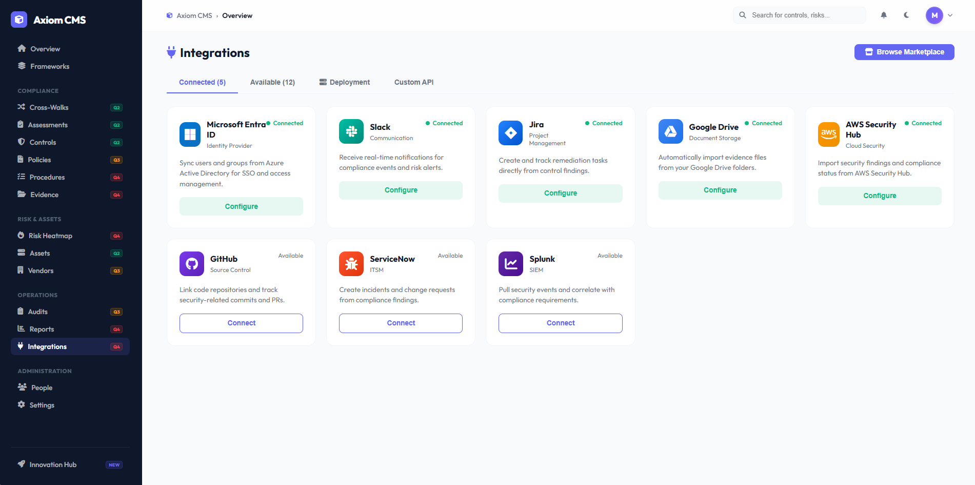Viewport: 975px width, 485px height.
Task: Click the Splunk integration icon
Action: click(x=510, y=264)
